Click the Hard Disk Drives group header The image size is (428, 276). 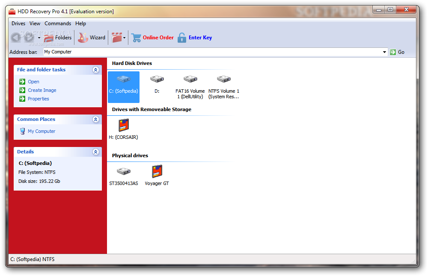pyautogui.click(x=132, y=63)
